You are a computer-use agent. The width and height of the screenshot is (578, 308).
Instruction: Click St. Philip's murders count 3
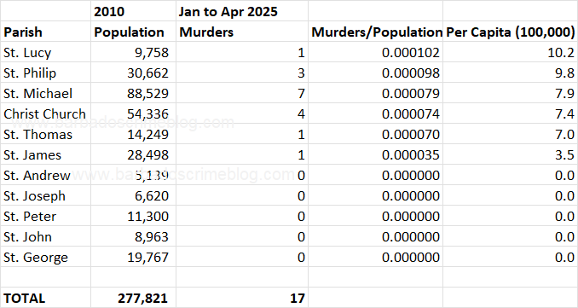242,73
